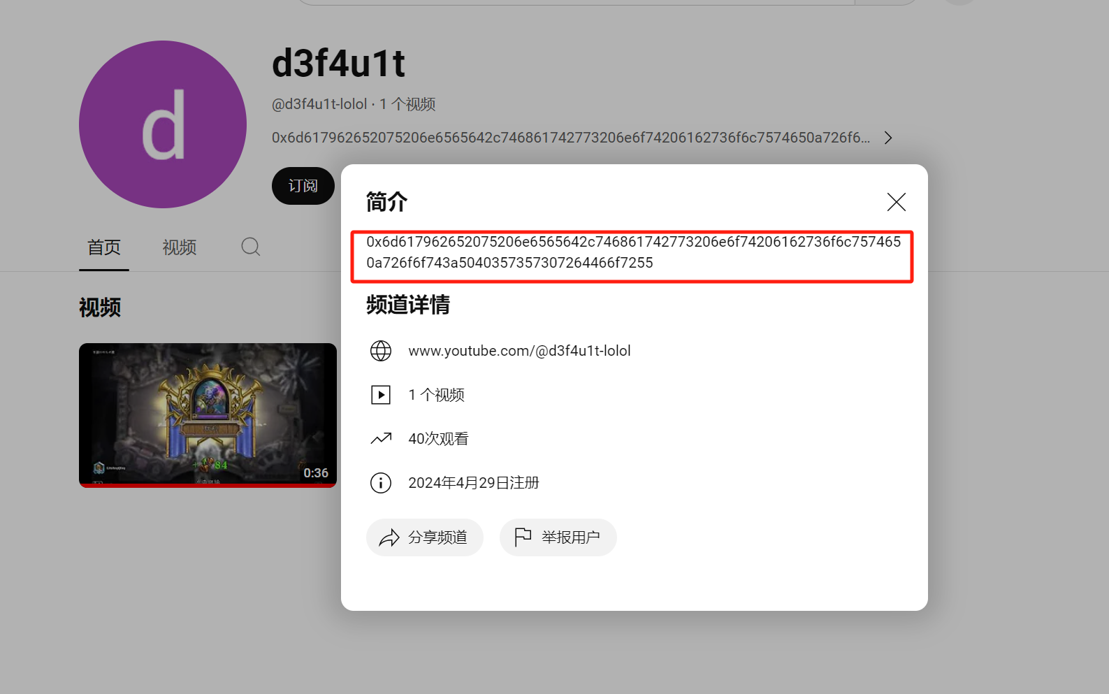Click the 订阅 subscribe button
The width and height of the screenshot is (1109, 694).
(303, 186)
